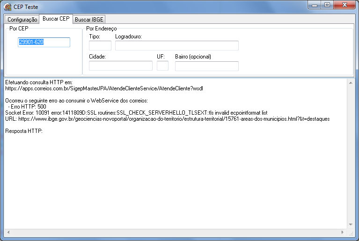The image size is (359, 241).
Task: Switch to the Configuração tab
Action: (x=22, y=20)
